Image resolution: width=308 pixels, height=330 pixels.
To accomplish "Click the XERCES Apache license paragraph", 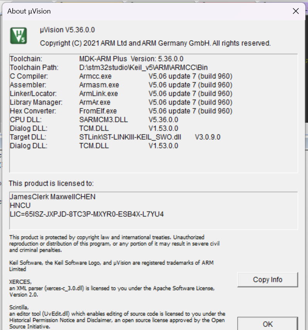I will click(x=112, y=288).
